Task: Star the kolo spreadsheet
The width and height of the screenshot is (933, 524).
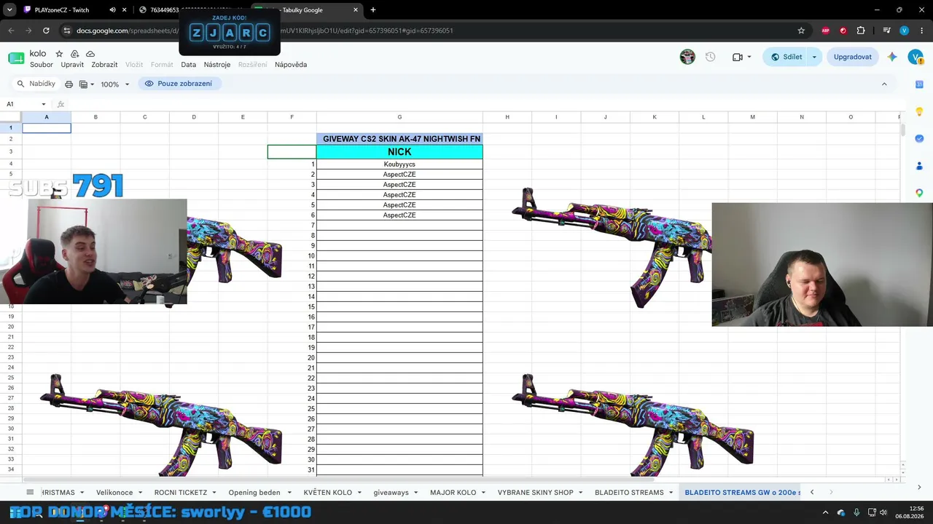Action: (x=59, y=54)
